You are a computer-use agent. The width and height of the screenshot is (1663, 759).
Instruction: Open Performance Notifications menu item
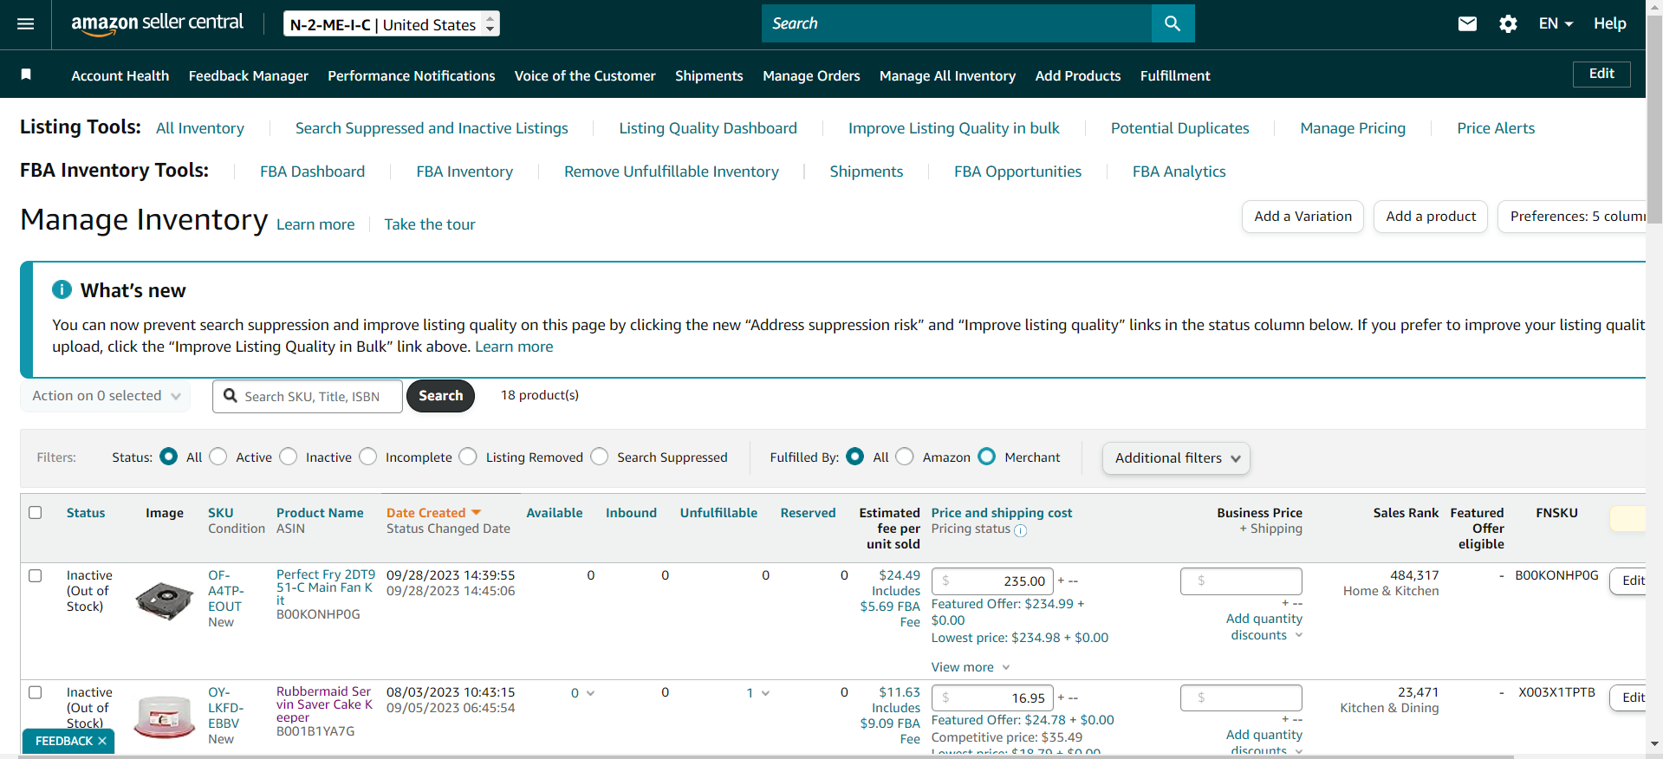tap(412, 75)
